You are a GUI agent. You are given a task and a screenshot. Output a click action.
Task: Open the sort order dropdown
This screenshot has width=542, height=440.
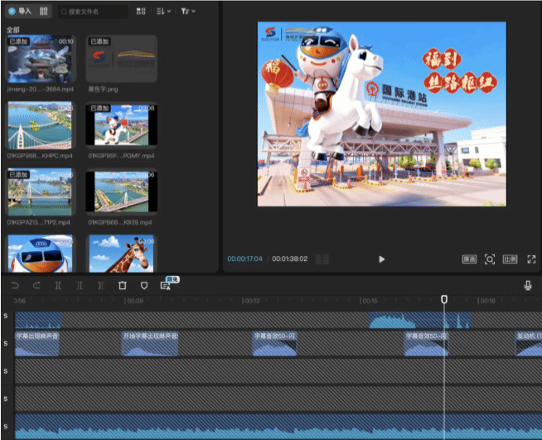click(x=163, y=12)
